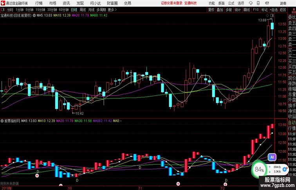Open the 发现 menu
The height and width of the screenshot is (190, 296).
pyautogui.click(x=80, y=3)
